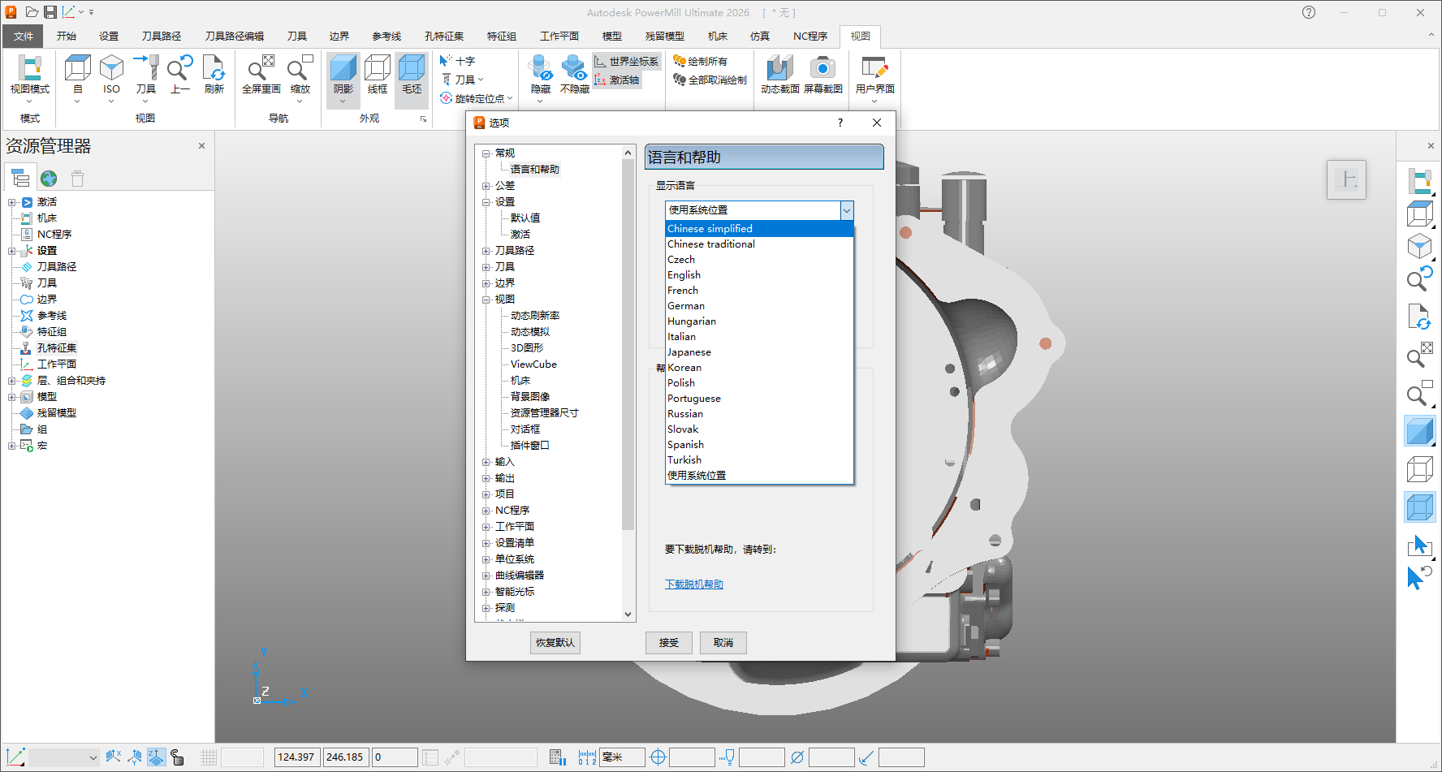Click 绘制所有 draw all
The width and height of the screenshot is (1442, 772).
click(700, 61)
